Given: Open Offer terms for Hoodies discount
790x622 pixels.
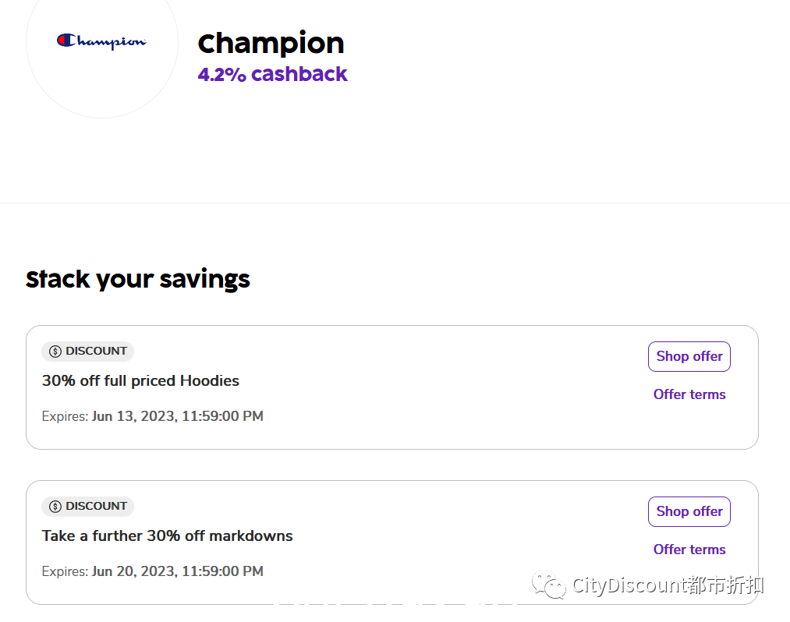Looking at the screenshot, I should (689, 394).
